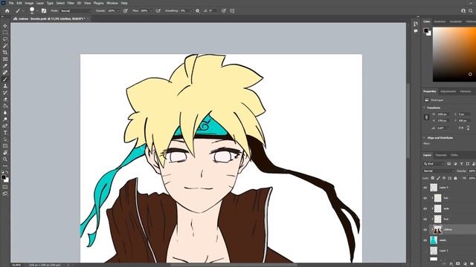The height and width of the screenshot is (267, 476).
Task: Toggle visibility of Layer 1
Action: pos(425,251)
